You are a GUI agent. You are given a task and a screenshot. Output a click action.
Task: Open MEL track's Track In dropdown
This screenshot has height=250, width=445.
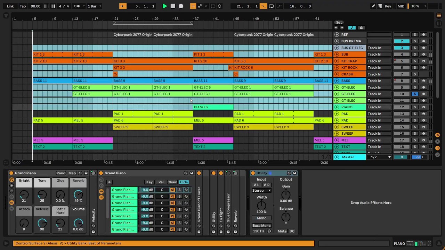coord(379,140)
